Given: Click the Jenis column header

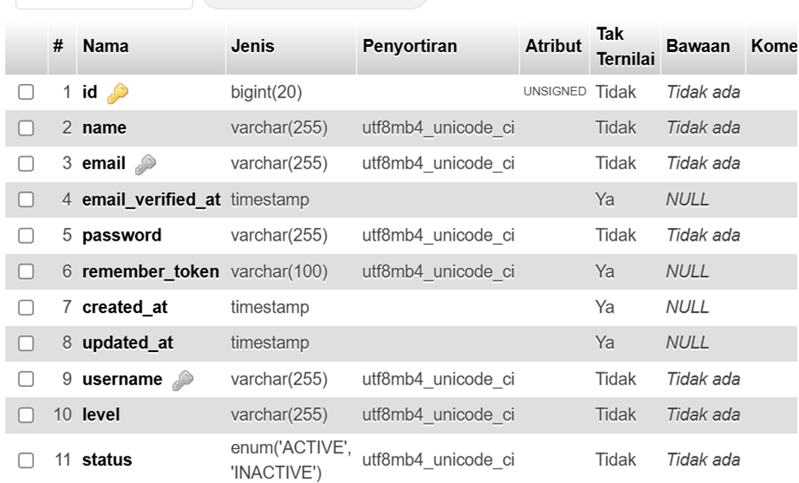Looking at the screenshot, I should pyautogui.click(x=252, y=47).
